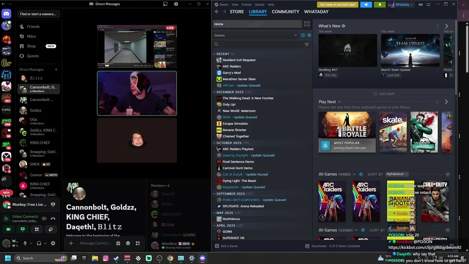Open View menu in Steam

coord(235,4)
